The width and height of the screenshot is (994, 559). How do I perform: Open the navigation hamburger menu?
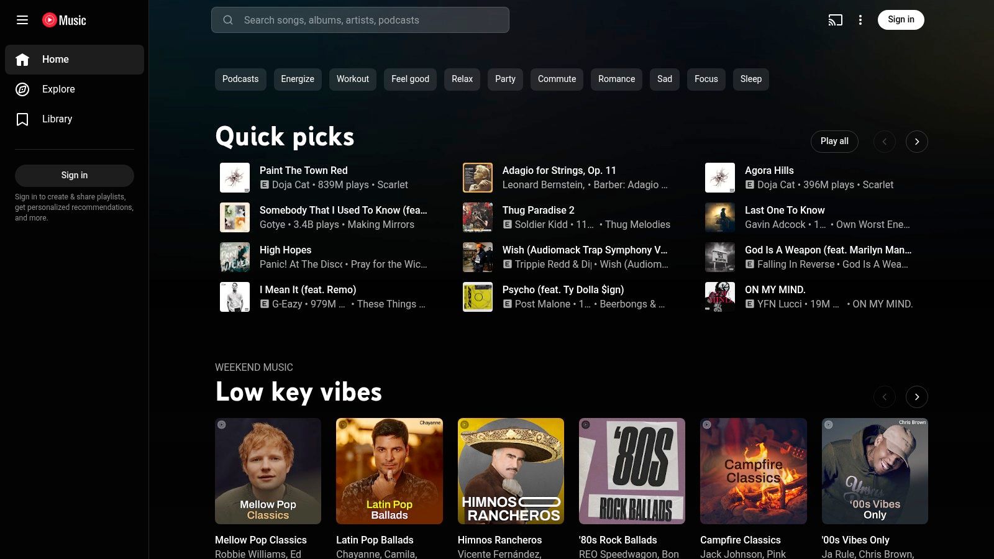click(22, 20)
